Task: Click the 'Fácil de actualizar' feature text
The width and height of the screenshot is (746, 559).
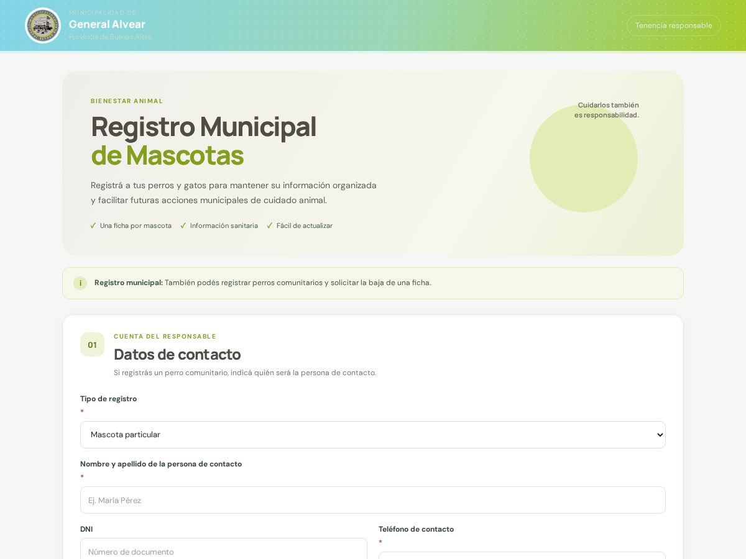Action: pos(305,225)
